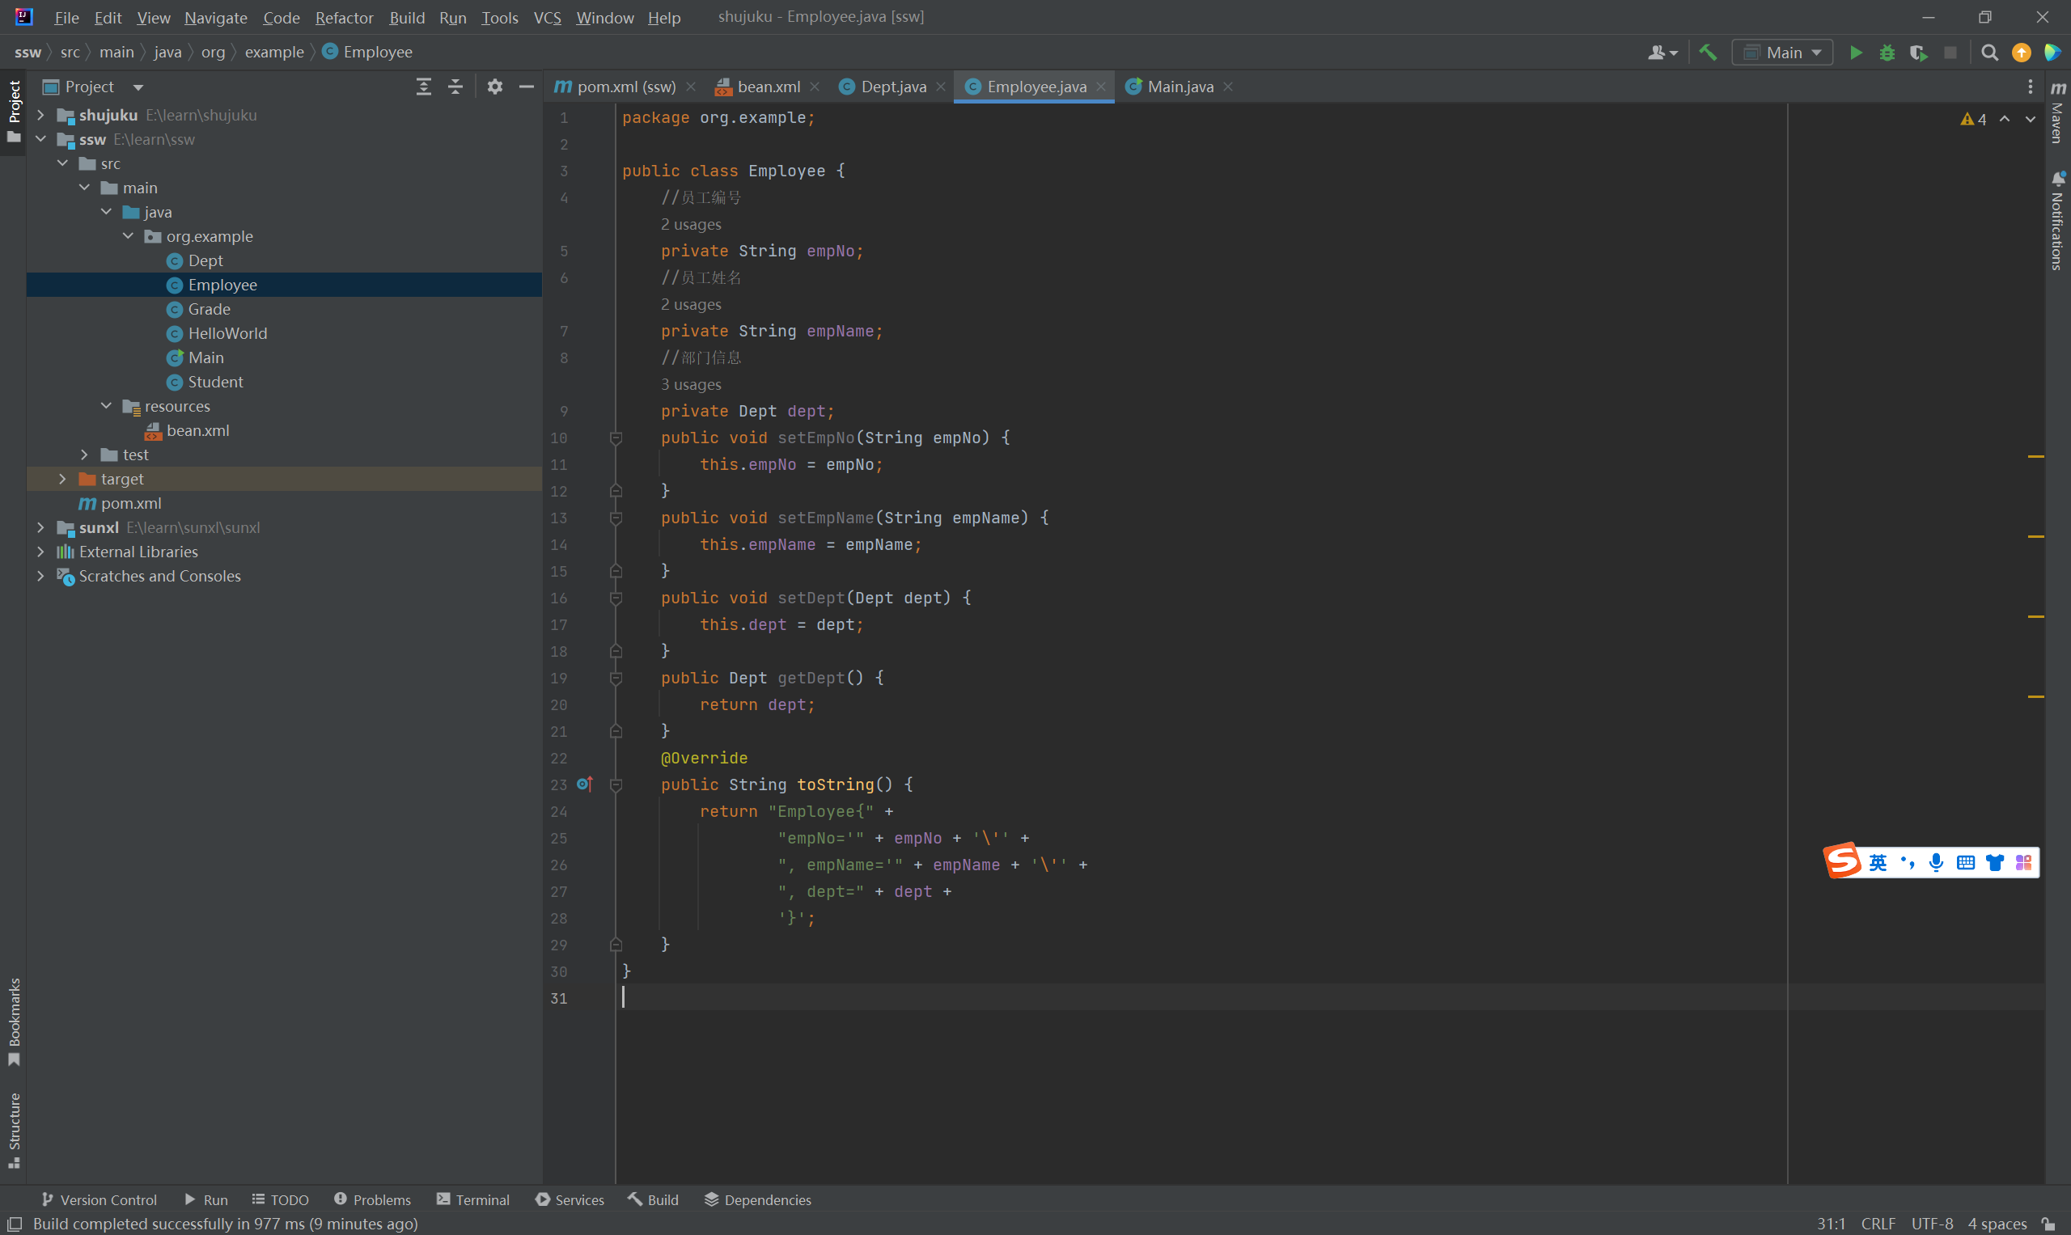Viewport: 2071px width, 1235px height.
Task: Open the Main run configuration dropdown
Action: (x=1783, y=53)
